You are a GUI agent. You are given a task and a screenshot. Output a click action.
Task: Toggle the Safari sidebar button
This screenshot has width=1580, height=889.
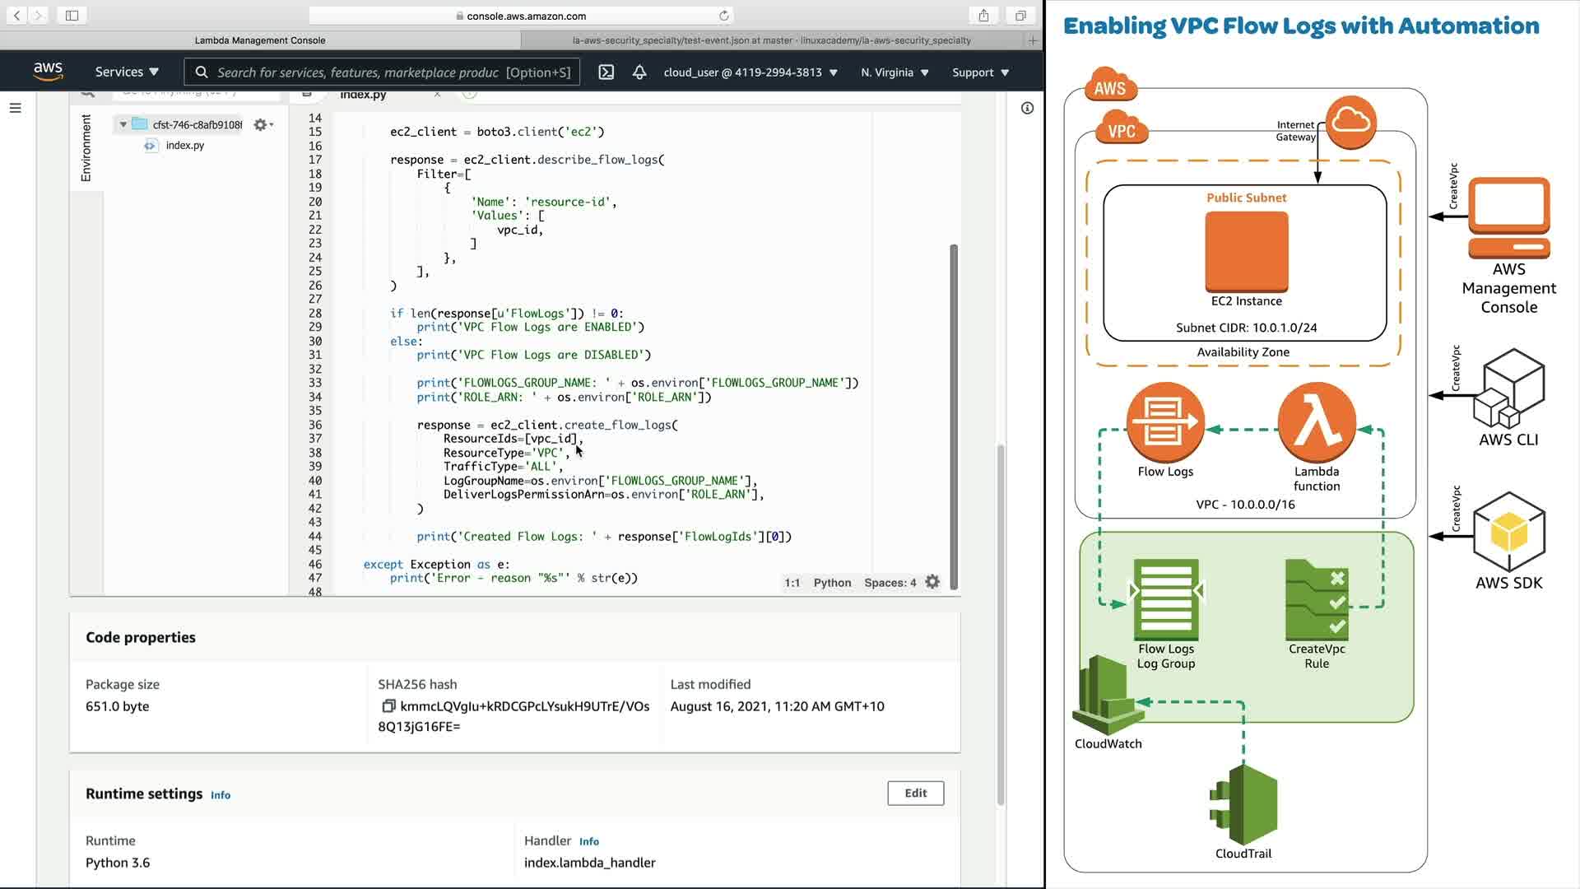[x=72, y=16]
